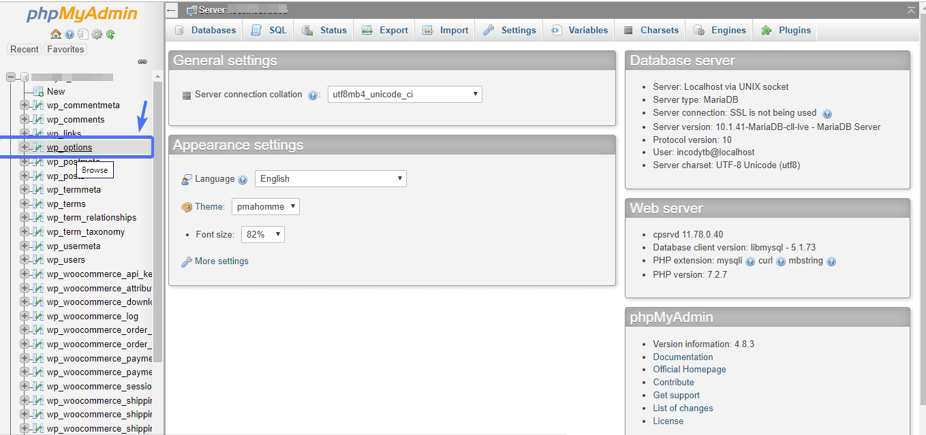The image size is (926, 435).
Task: Click the collapse panel arrow at top-left of Server bar
Action: (x=172, y=10)
